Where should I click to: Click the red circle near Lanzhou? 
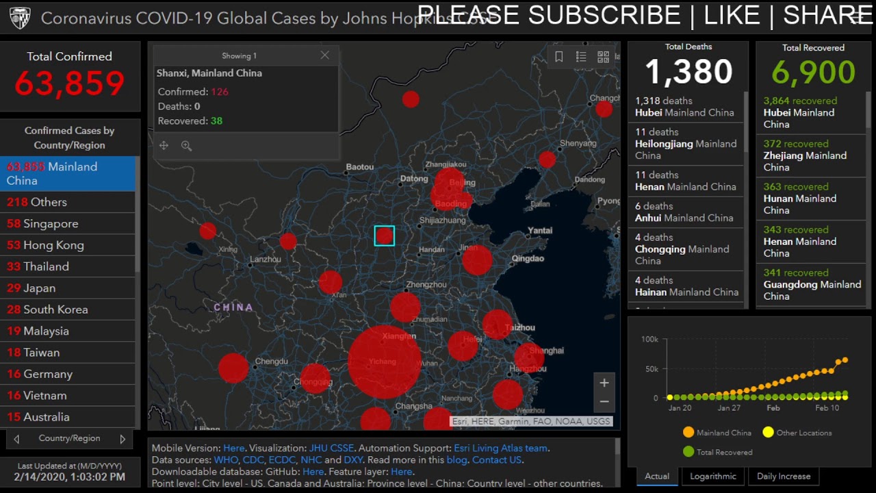tap(288, 241)
